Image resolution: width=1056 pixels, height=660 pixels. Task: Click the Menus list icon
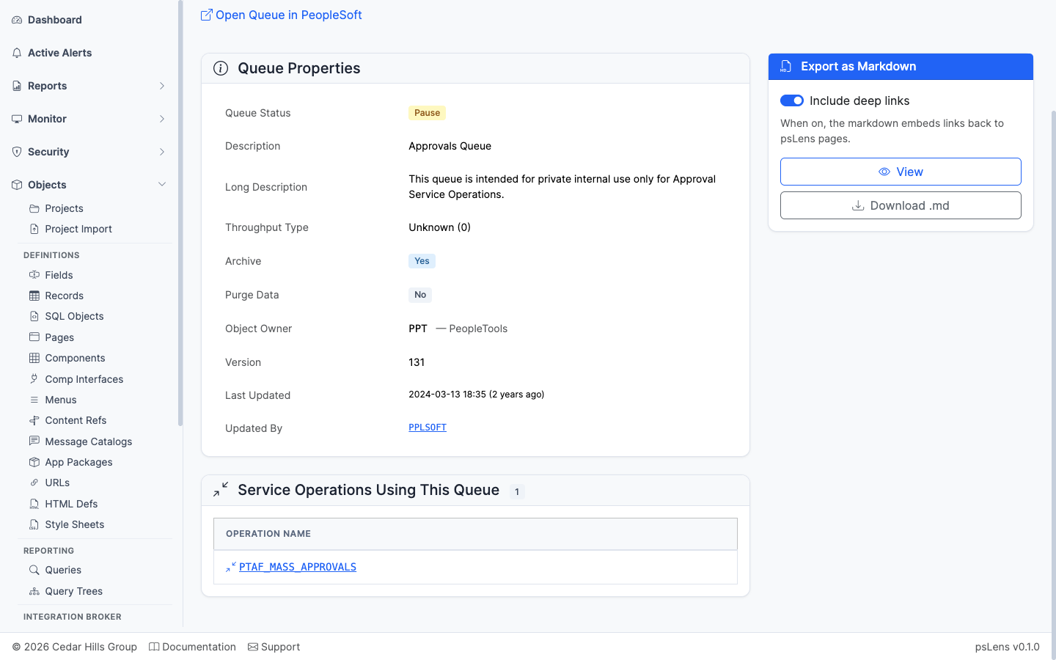[x=34, y=400]
